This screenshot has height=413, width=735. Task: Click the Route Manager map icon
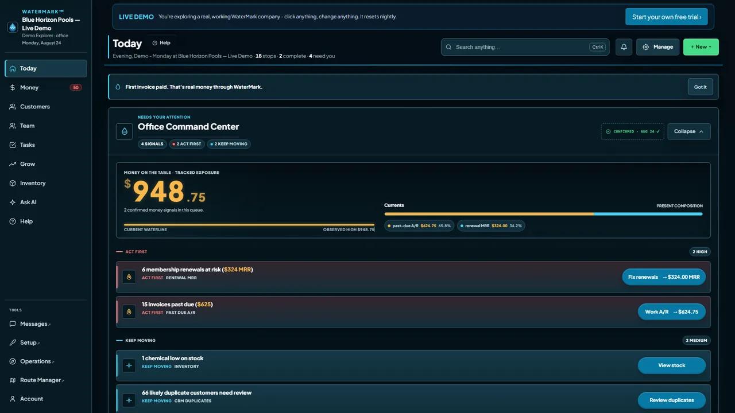click(13, 380)
